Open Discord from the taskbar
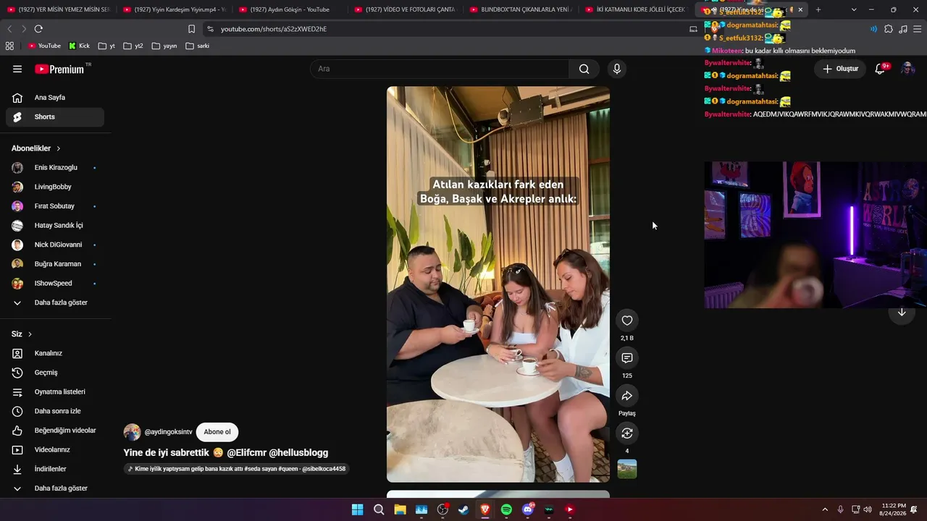 (527, 509)
